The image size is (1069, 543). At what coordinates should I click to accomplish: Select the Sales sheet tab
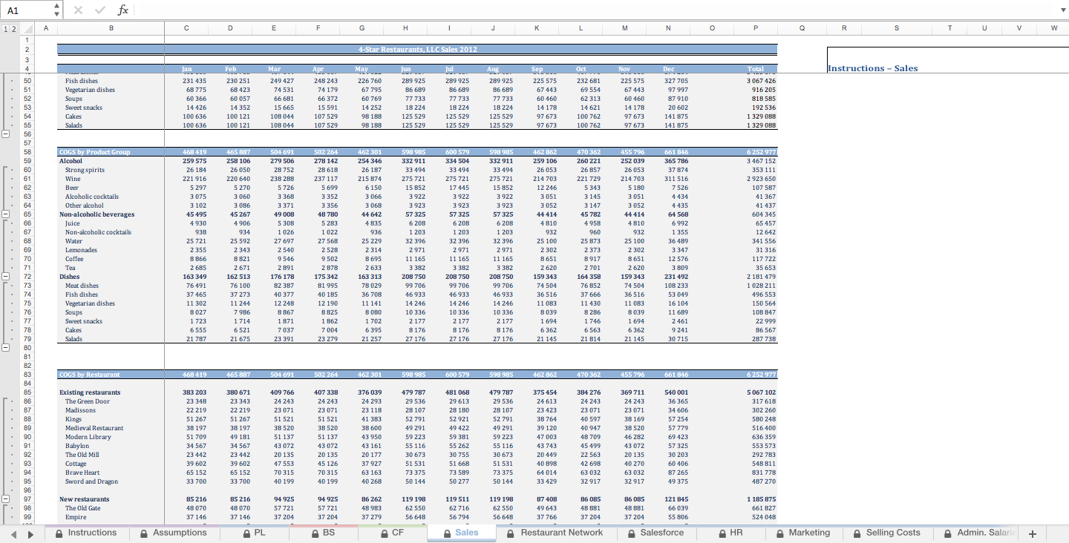click(x=460, y=533)
